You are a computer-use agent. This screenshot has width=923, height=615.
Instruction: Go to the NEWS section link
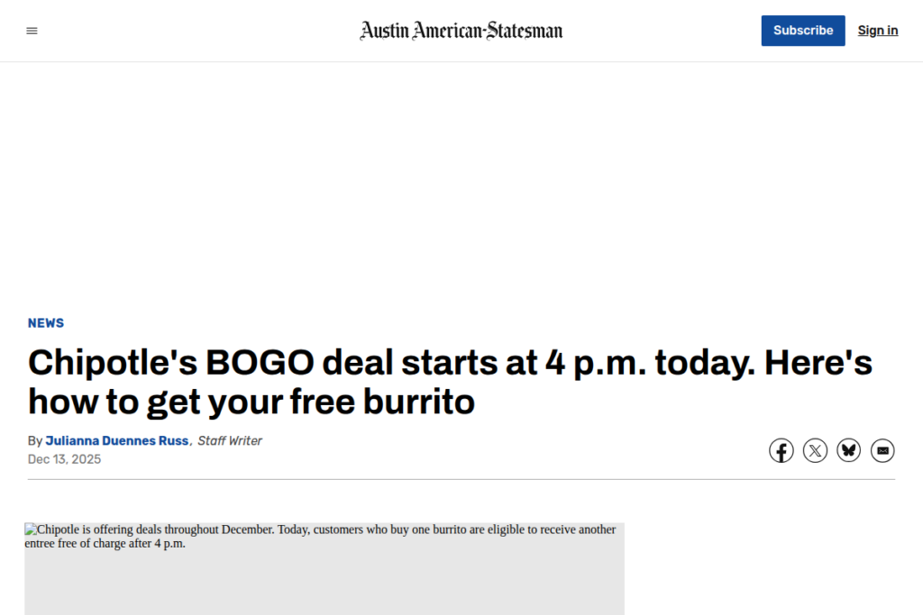(x=46, y=323)
